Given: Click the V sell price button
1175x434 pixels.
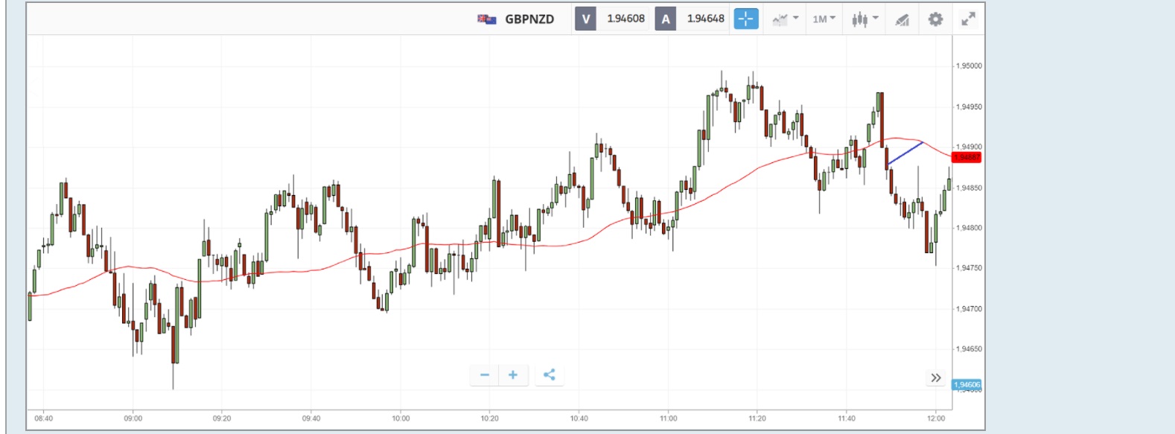Looking at the screenshot, I should [x=586, y=19].
